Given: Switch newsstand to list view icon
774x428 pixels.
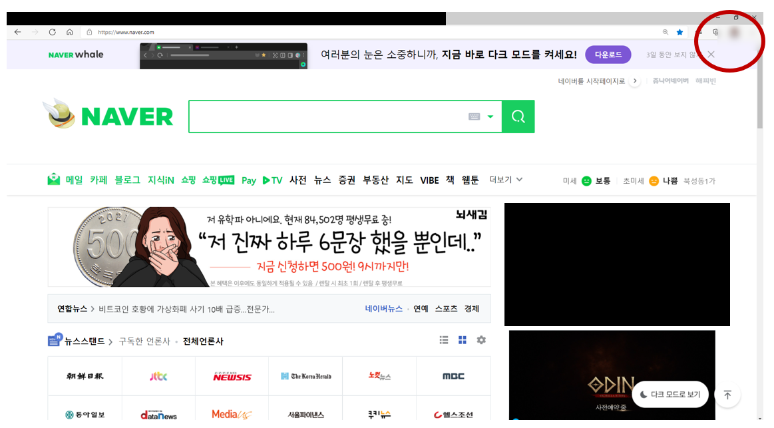Looking at the screenshot, I should coord(444,340).
